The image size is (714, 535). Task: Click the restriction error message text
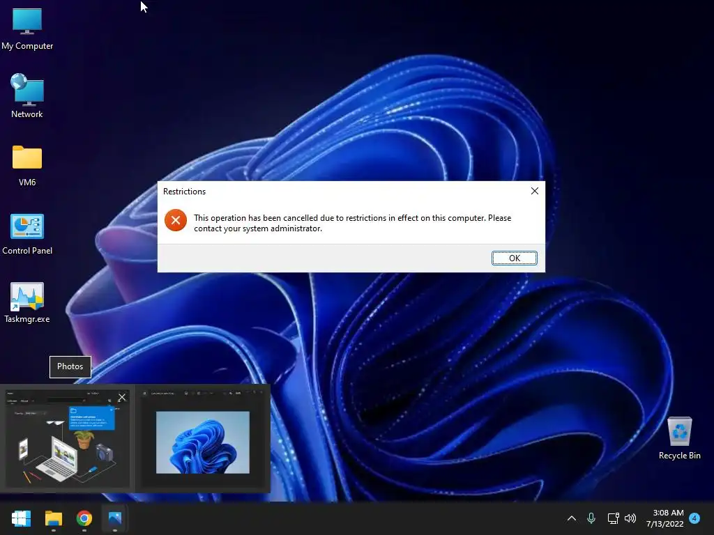[x=352, y=223]
